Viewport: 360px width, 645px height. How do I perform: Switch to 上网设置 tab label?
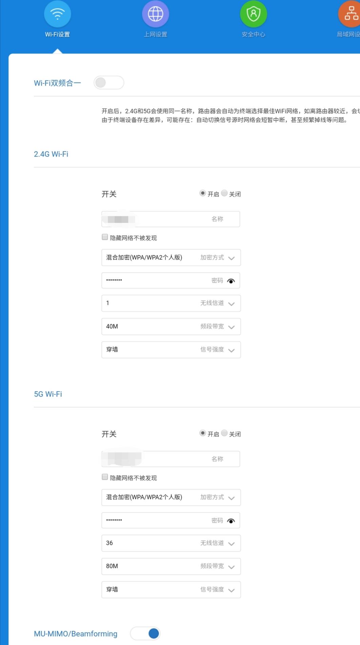pos(155,34)
